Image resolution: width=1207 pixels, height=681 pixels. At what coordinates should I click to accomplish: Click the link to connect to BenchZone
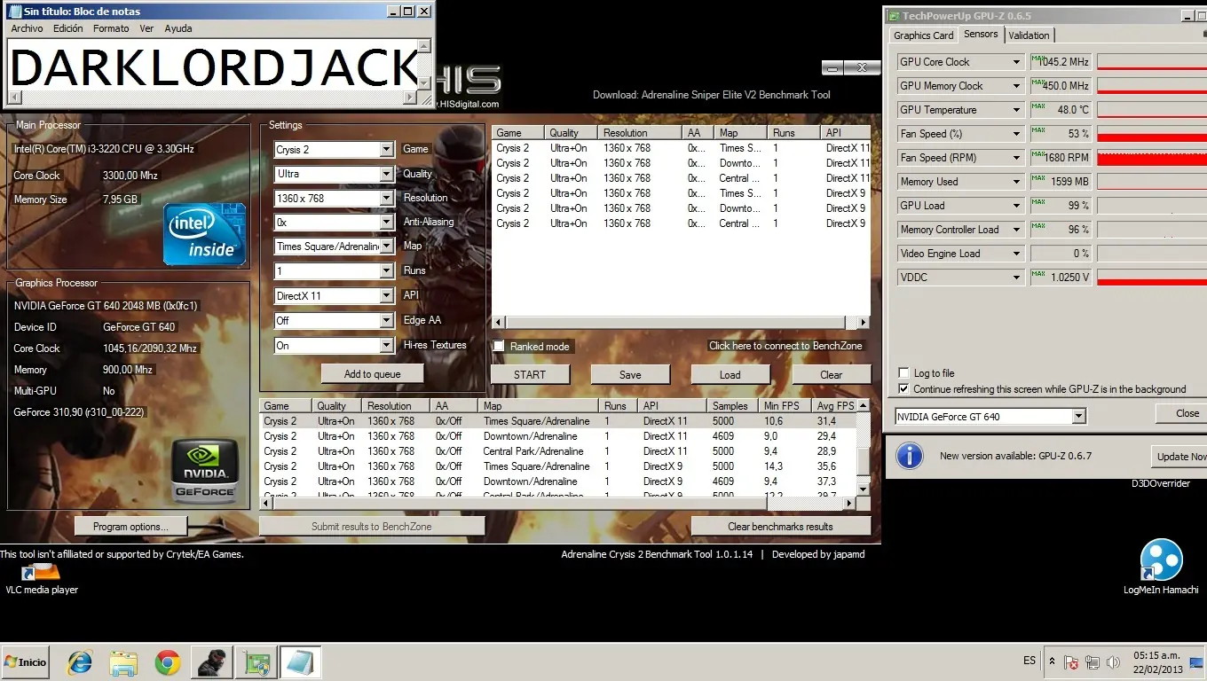point(785,346)
